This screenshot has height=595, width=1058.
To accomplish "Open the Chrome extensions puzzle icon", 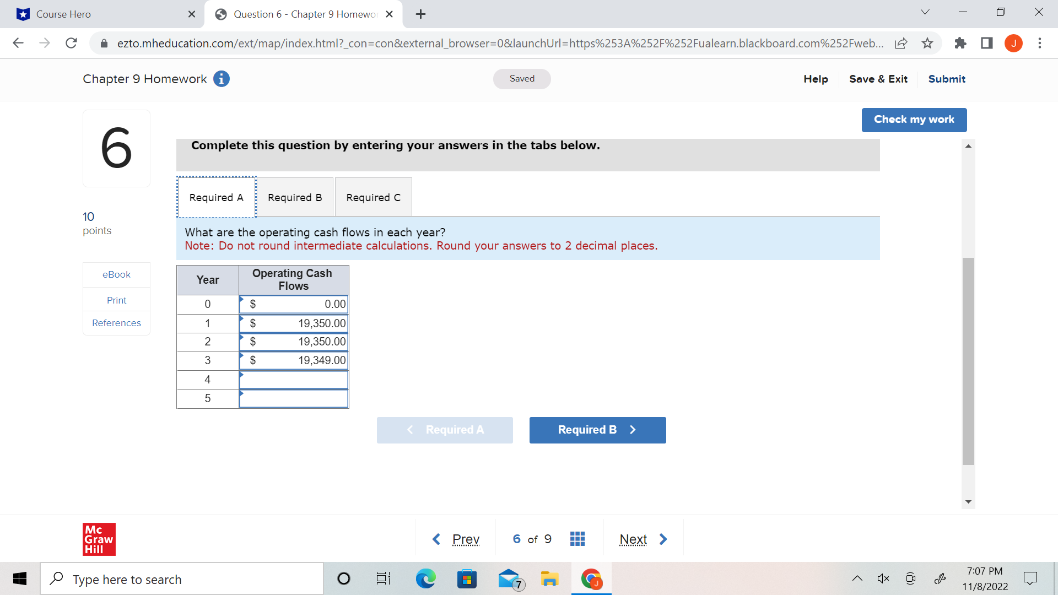I will (x=960, y=43).
